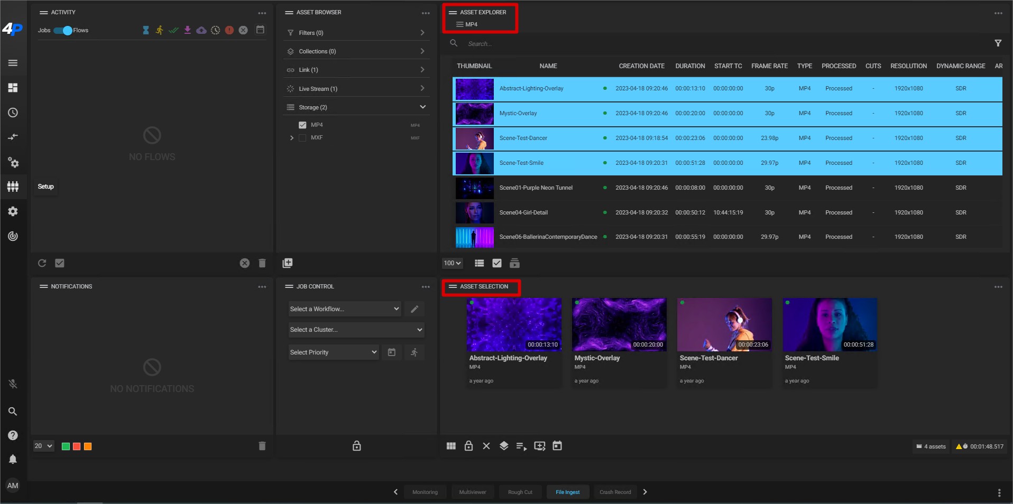Image resolution: width=1013 pixels, height=504 pixels.
Task: Expand the Filters (0) section
Action: (x=357, y=33)
